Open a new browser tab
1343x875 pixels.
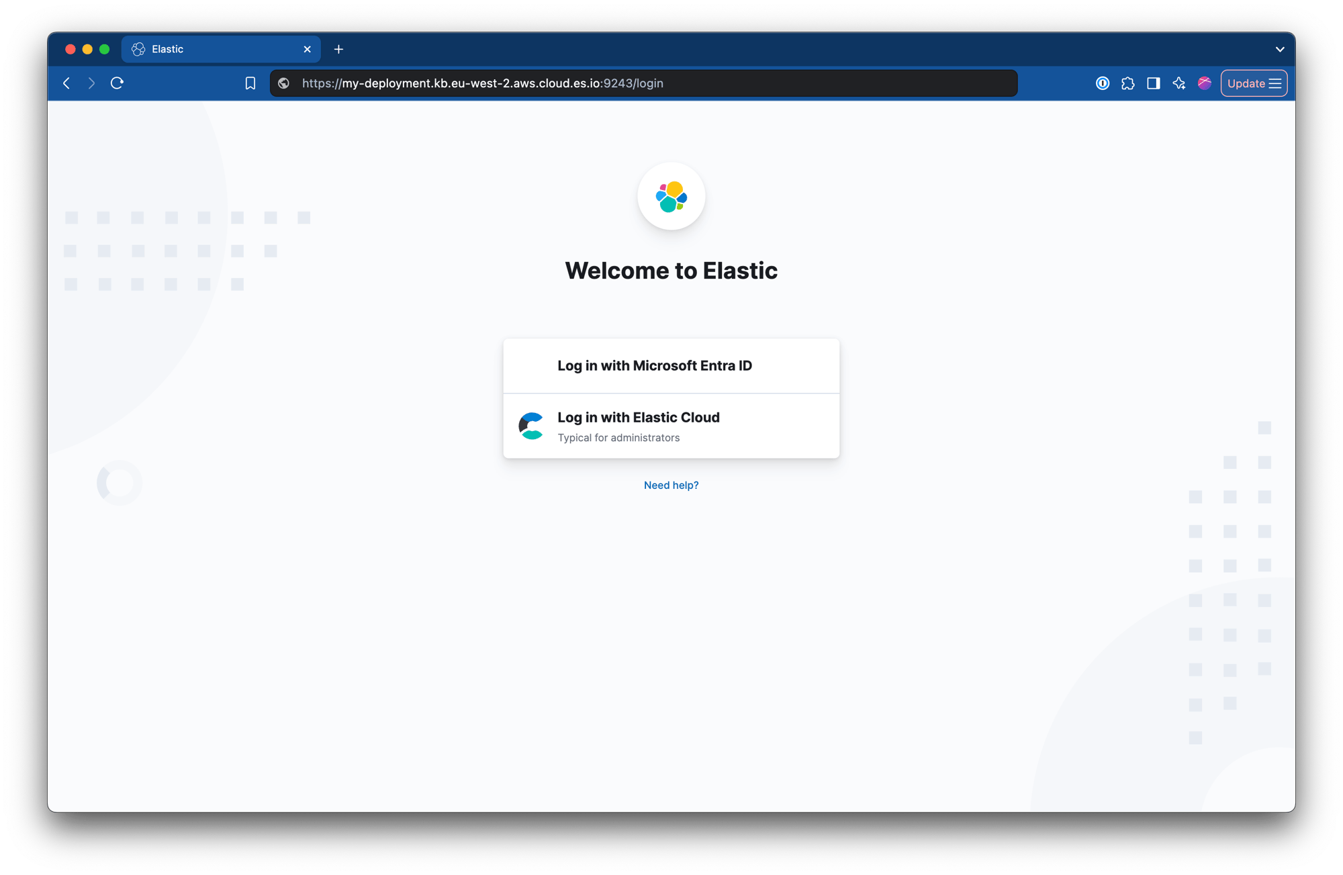[x=338, y=49]
